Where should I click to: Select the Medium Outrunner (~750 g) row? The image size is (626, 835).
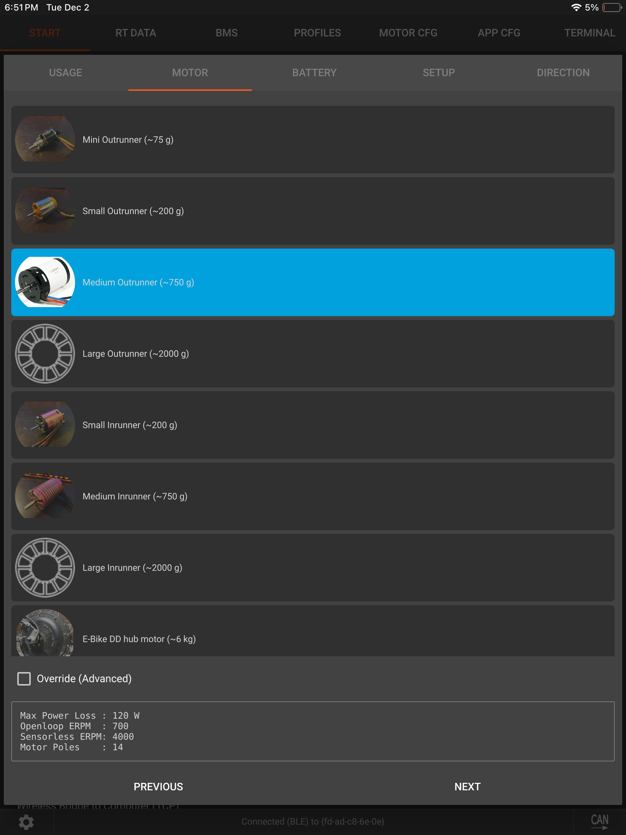312,282
